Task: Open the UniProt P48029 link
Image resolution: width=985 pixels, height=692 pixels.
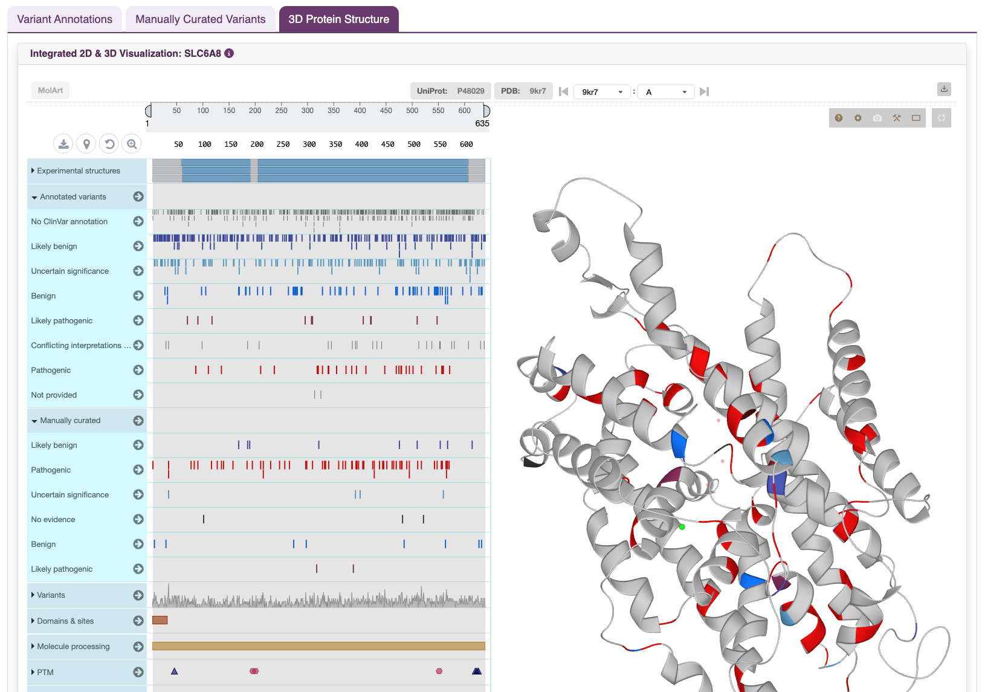Action: pos(470,91)
